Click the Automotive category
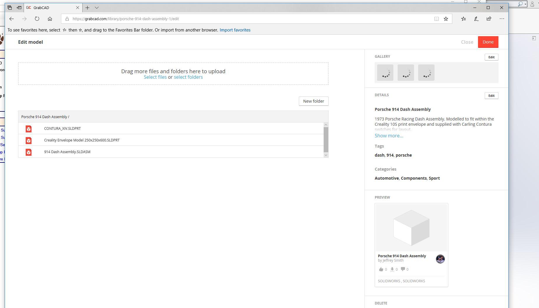The image size is (539, 308). coord(387,178)
